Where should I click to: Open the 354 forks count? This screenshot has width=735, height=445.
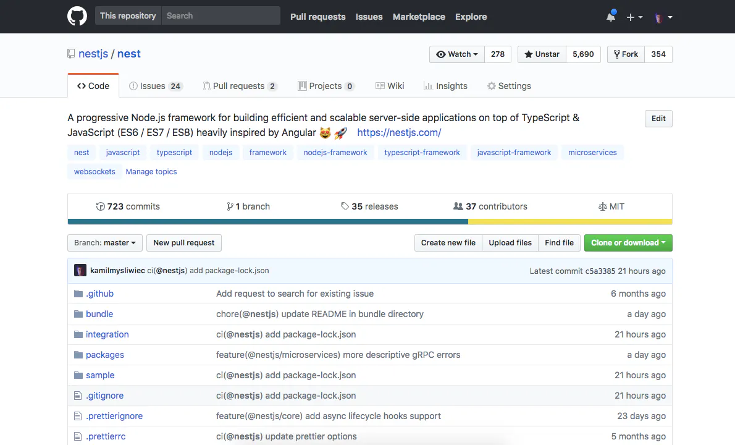click(x=658, y=54)
